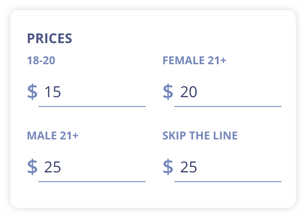This screenshot has height=218, width=306.
Task: Click the dollar symbol next to Male 21+ price
Action: (x=32, y=167)
